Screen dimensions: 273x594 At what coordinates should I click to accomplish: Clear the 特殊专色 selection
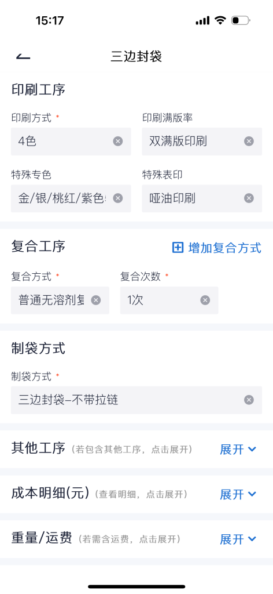pos(118,198)
